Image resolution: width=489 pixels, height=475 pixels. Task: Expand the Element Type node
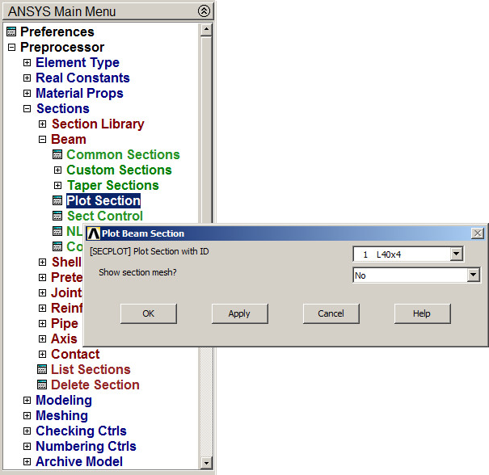(27, 63)
